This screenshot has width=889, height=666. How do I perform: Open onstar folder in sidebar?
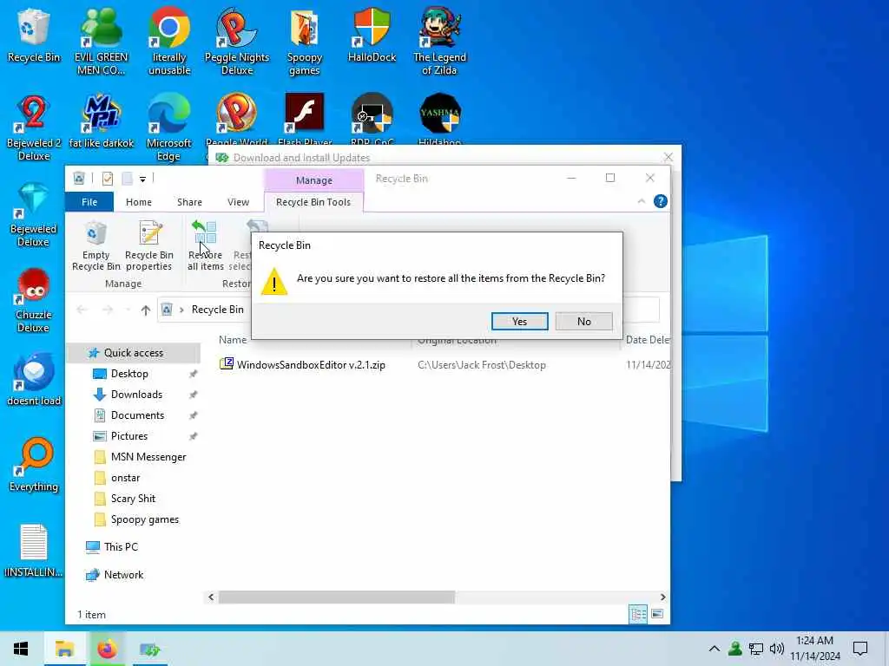[x=125, y=478]
